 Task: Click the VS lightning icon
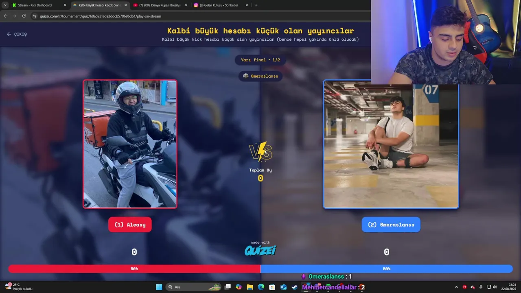pos(260,151)
